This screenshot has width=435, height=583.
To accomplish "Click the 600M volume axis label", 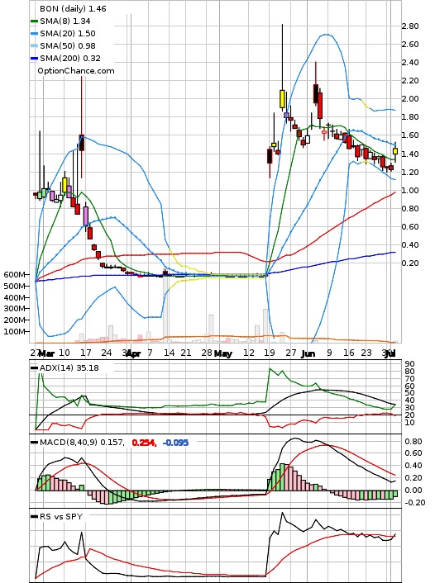I will point(15,275).
